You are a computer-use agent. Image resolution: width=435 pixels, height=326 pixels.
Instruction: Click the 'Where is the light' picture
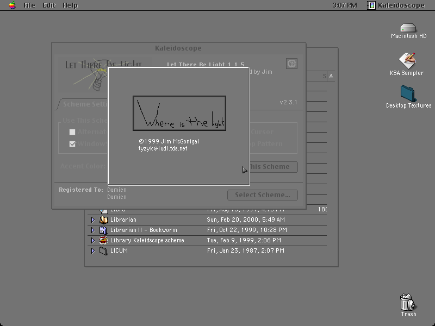[x=179, y=114]
